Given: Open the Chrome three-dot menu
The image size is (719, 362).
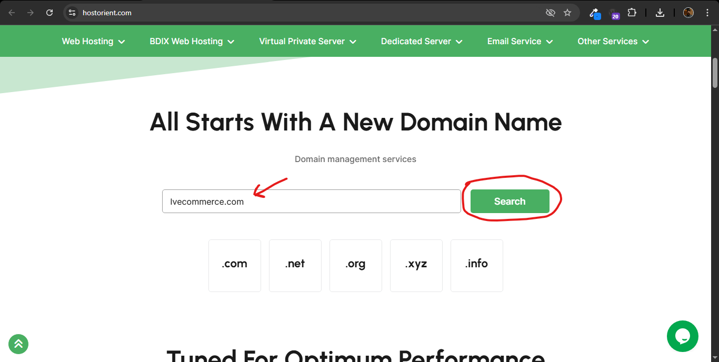Looking at the screenshot, I should 707,13.
